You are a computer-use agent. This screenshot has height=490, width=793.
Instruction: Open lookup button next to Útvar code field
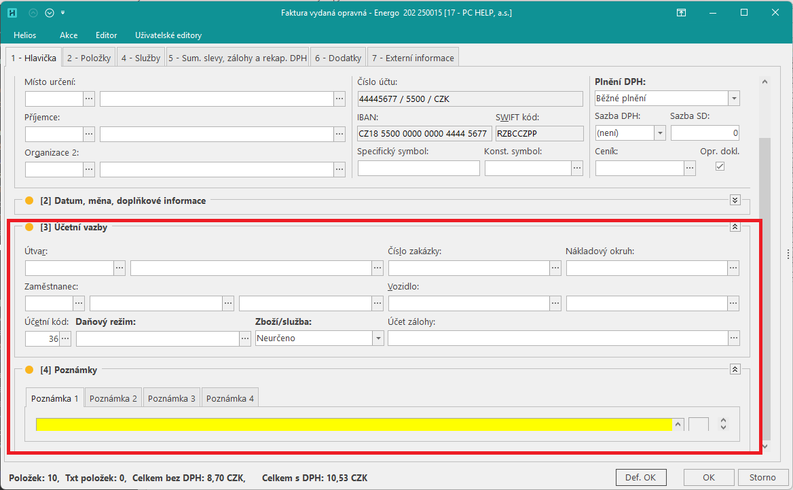[x=119, y=268]
